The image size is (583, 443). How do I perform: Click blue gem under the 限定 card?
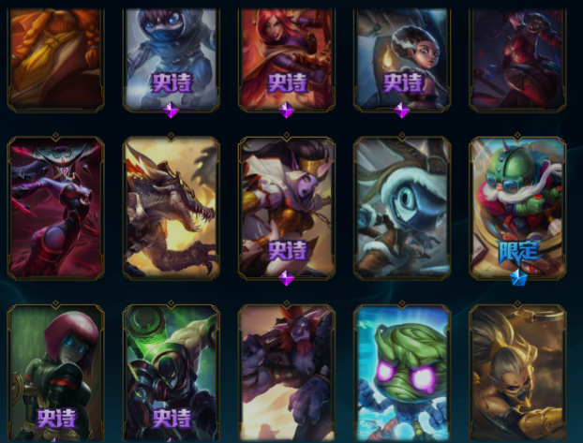click(517, 278)
